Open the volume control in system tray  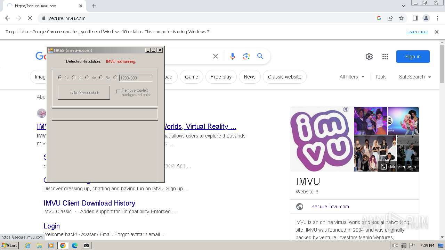pos(395,245)
